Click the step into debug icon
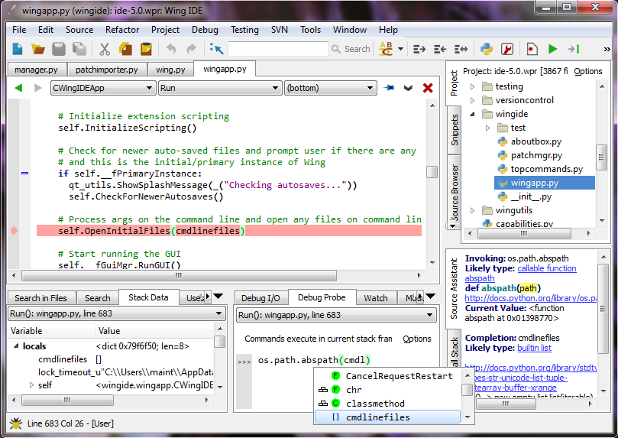The image size is (618, 438). [x=574, y=49]
